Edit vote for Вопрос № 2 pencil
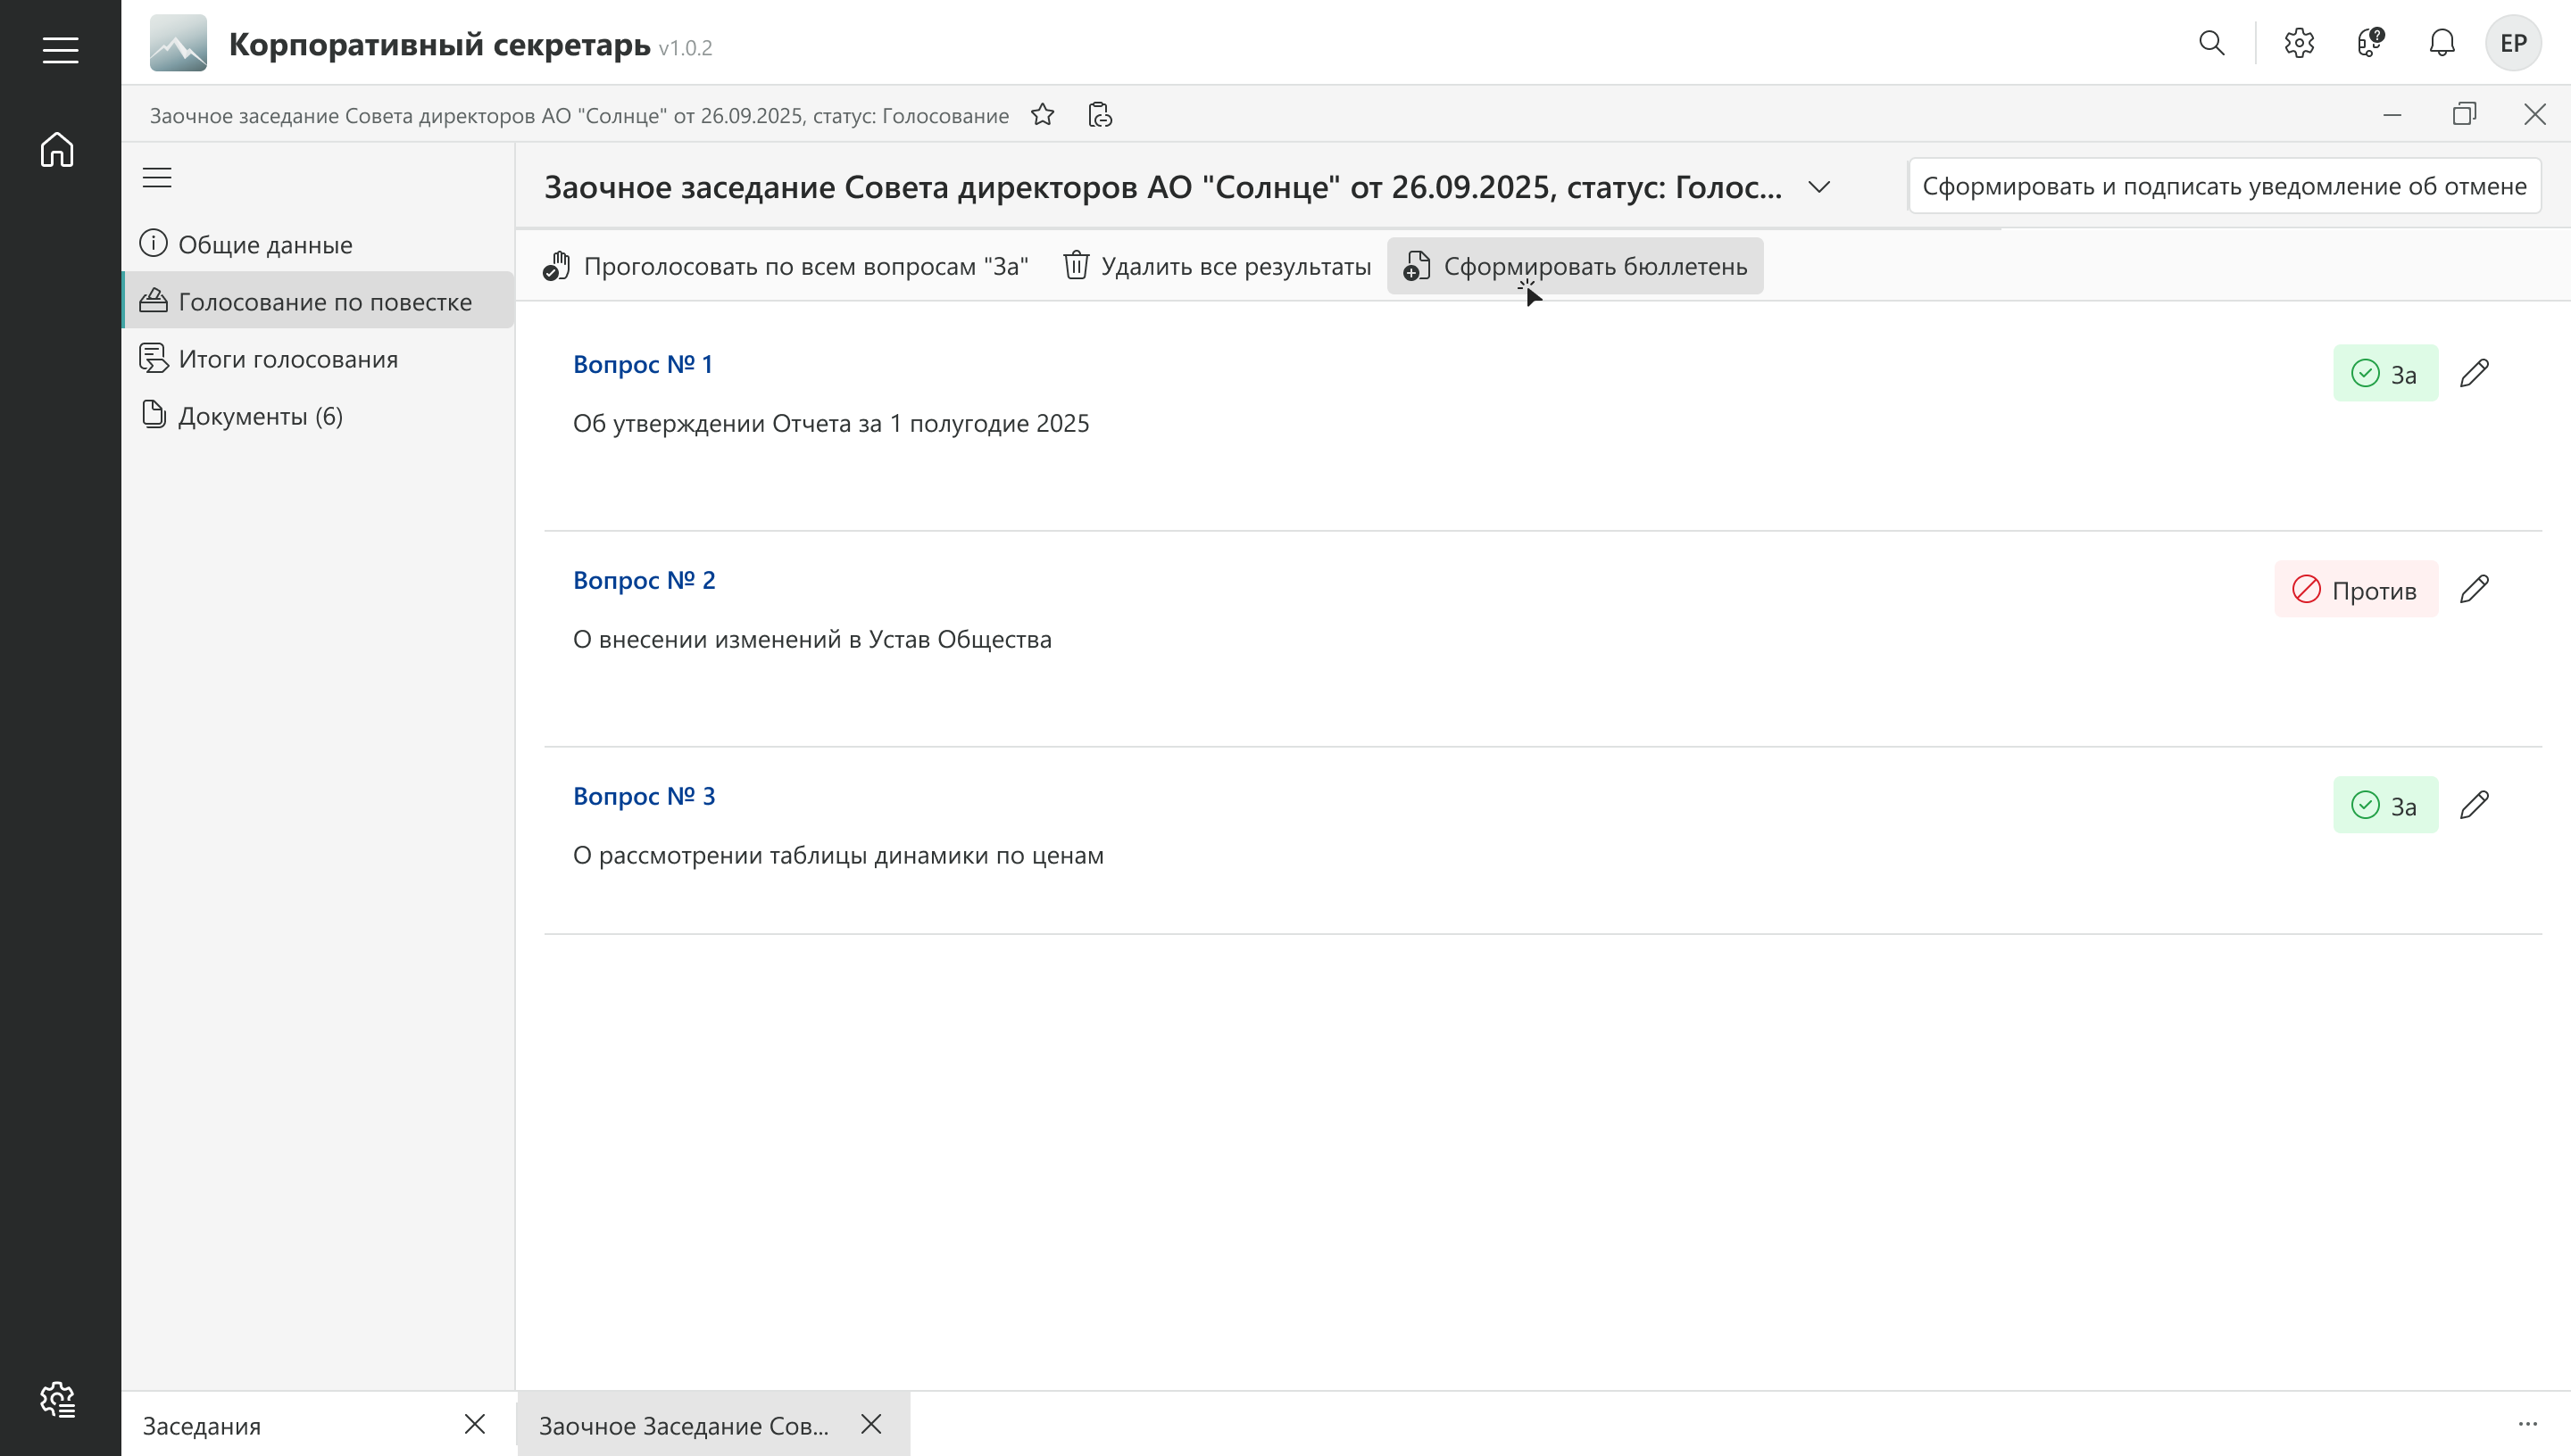 pos(2474,589)
